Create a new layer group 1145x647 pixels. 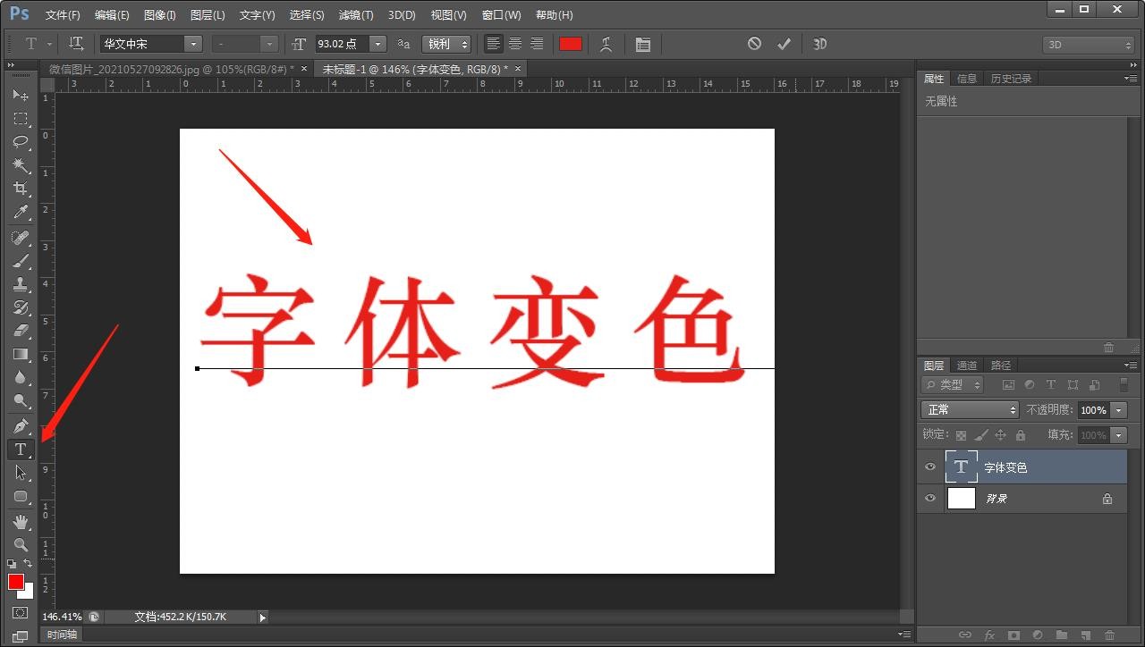point(1062,635)
